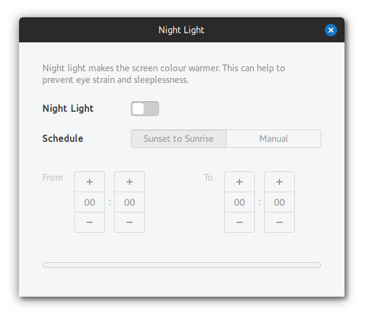Click the Night Light bold label
This screenshot has width=366, height=320.
pos(68,109)
